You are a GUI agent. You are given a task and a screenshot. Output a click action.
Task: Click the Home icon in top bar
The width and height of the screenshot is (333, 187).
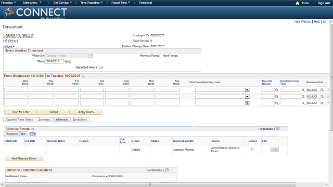pos(297,3)
